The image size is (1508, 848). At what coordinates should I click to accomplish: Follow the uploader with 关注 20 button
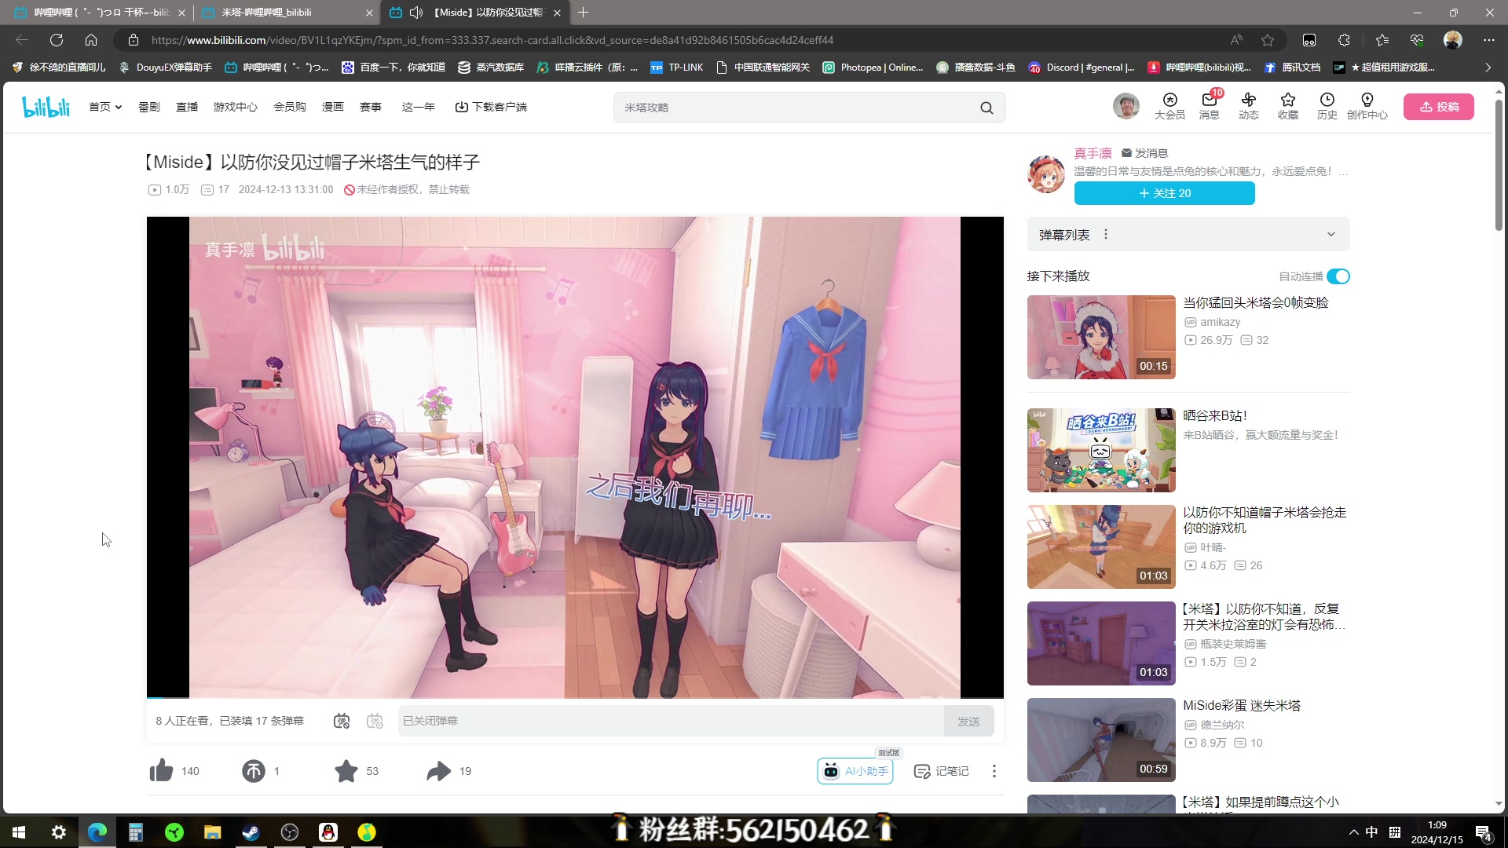tap(1164, 193)
